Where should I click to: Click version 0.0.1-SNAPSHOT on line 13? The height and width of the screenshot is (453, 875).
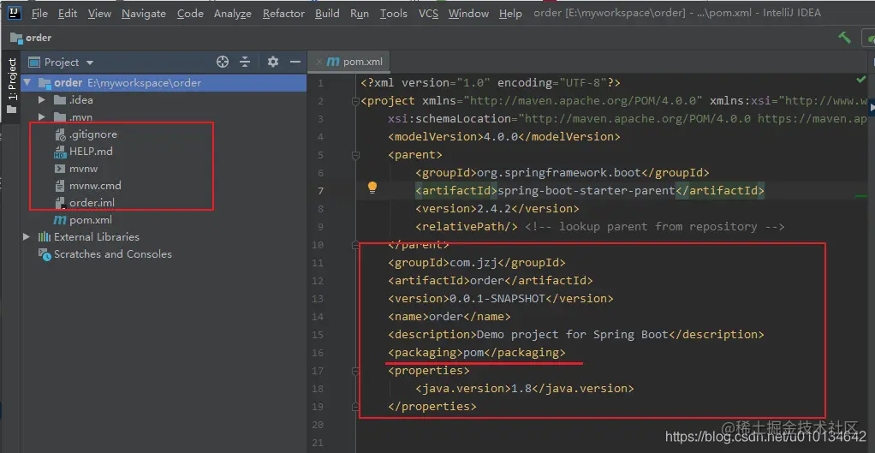click(501, 299)
